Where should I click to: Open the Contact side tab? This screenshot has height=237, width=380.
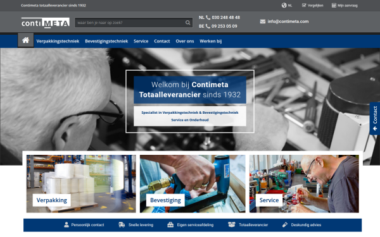coord(375,119)
